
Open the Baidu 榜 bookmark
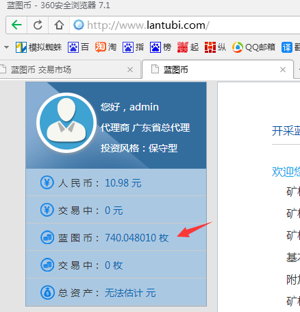(160, 47)
